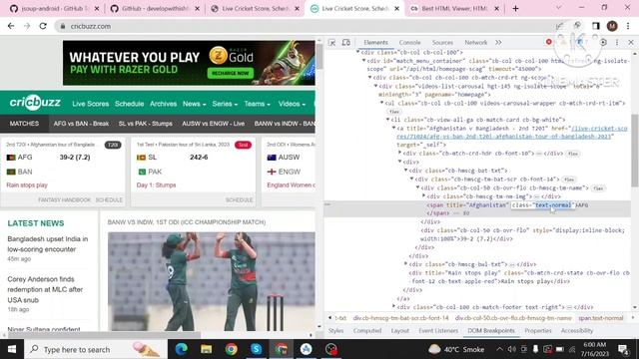Screen dimensions: 639x359
Task: Click the red error count badge
Action: [x=549, y=42]
